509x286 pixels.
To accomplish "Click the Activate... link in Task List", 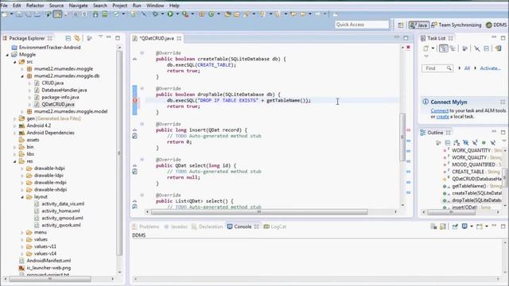I will tap(490, 68).
